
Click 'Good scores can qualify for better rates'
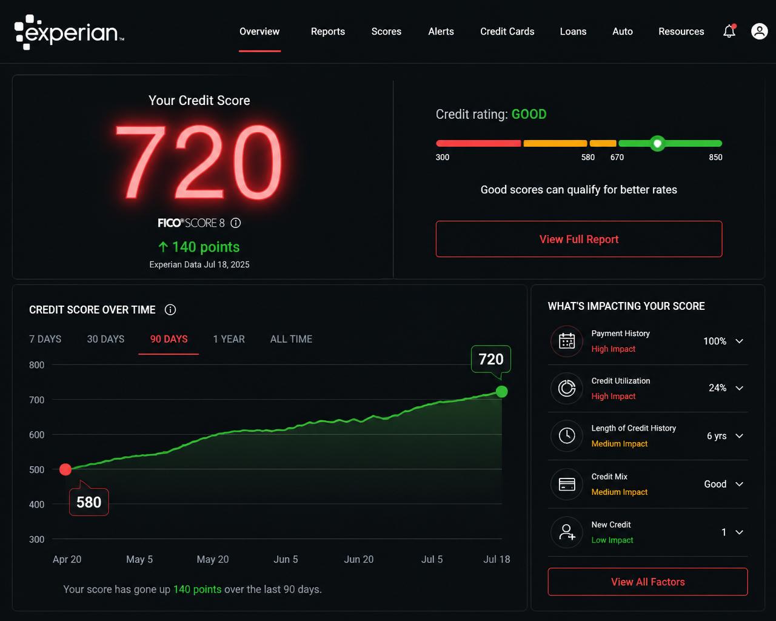click(579, 190)
